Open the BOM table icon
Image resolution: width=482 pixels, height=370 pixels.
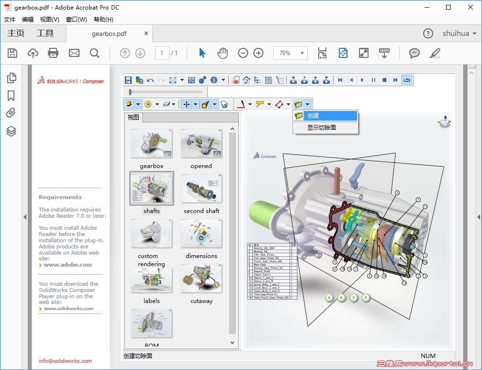(269, 80)
